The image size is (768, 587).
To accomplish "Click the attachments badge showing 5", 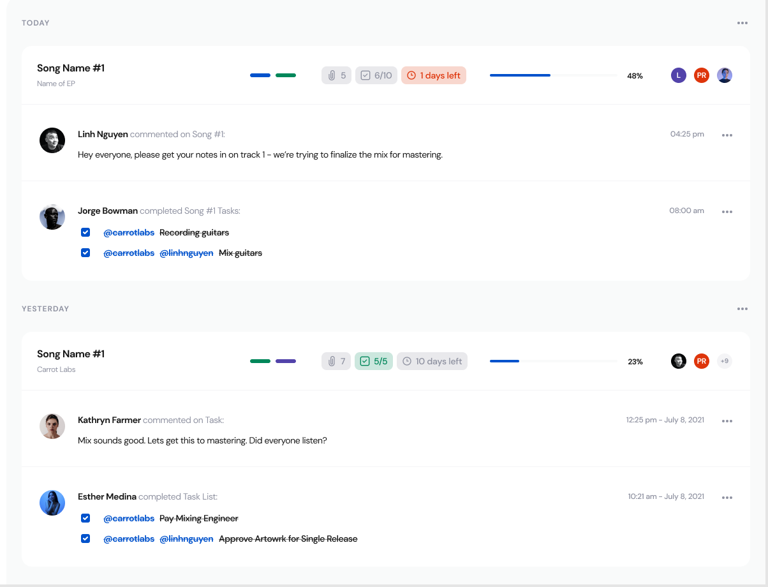I will (336, 75).
